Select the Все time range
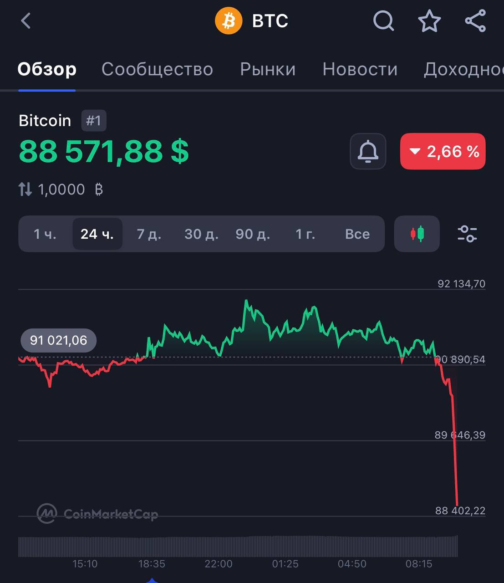Viewport: 504px width, 583px height. (x=357, y=234)
